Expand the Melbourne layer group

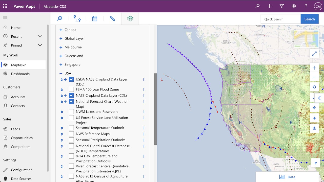pos(61,47)
